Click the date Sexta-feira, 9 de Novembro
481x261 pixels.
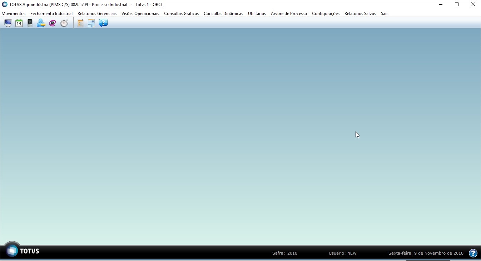(426, 253)
